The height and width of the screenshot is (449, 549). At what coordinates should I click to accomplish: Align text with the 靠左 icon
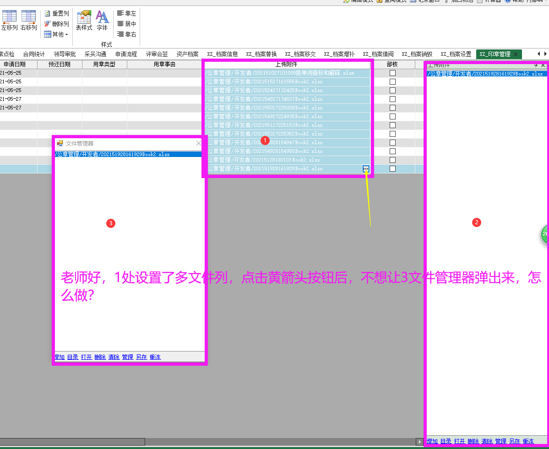[120, 13]
